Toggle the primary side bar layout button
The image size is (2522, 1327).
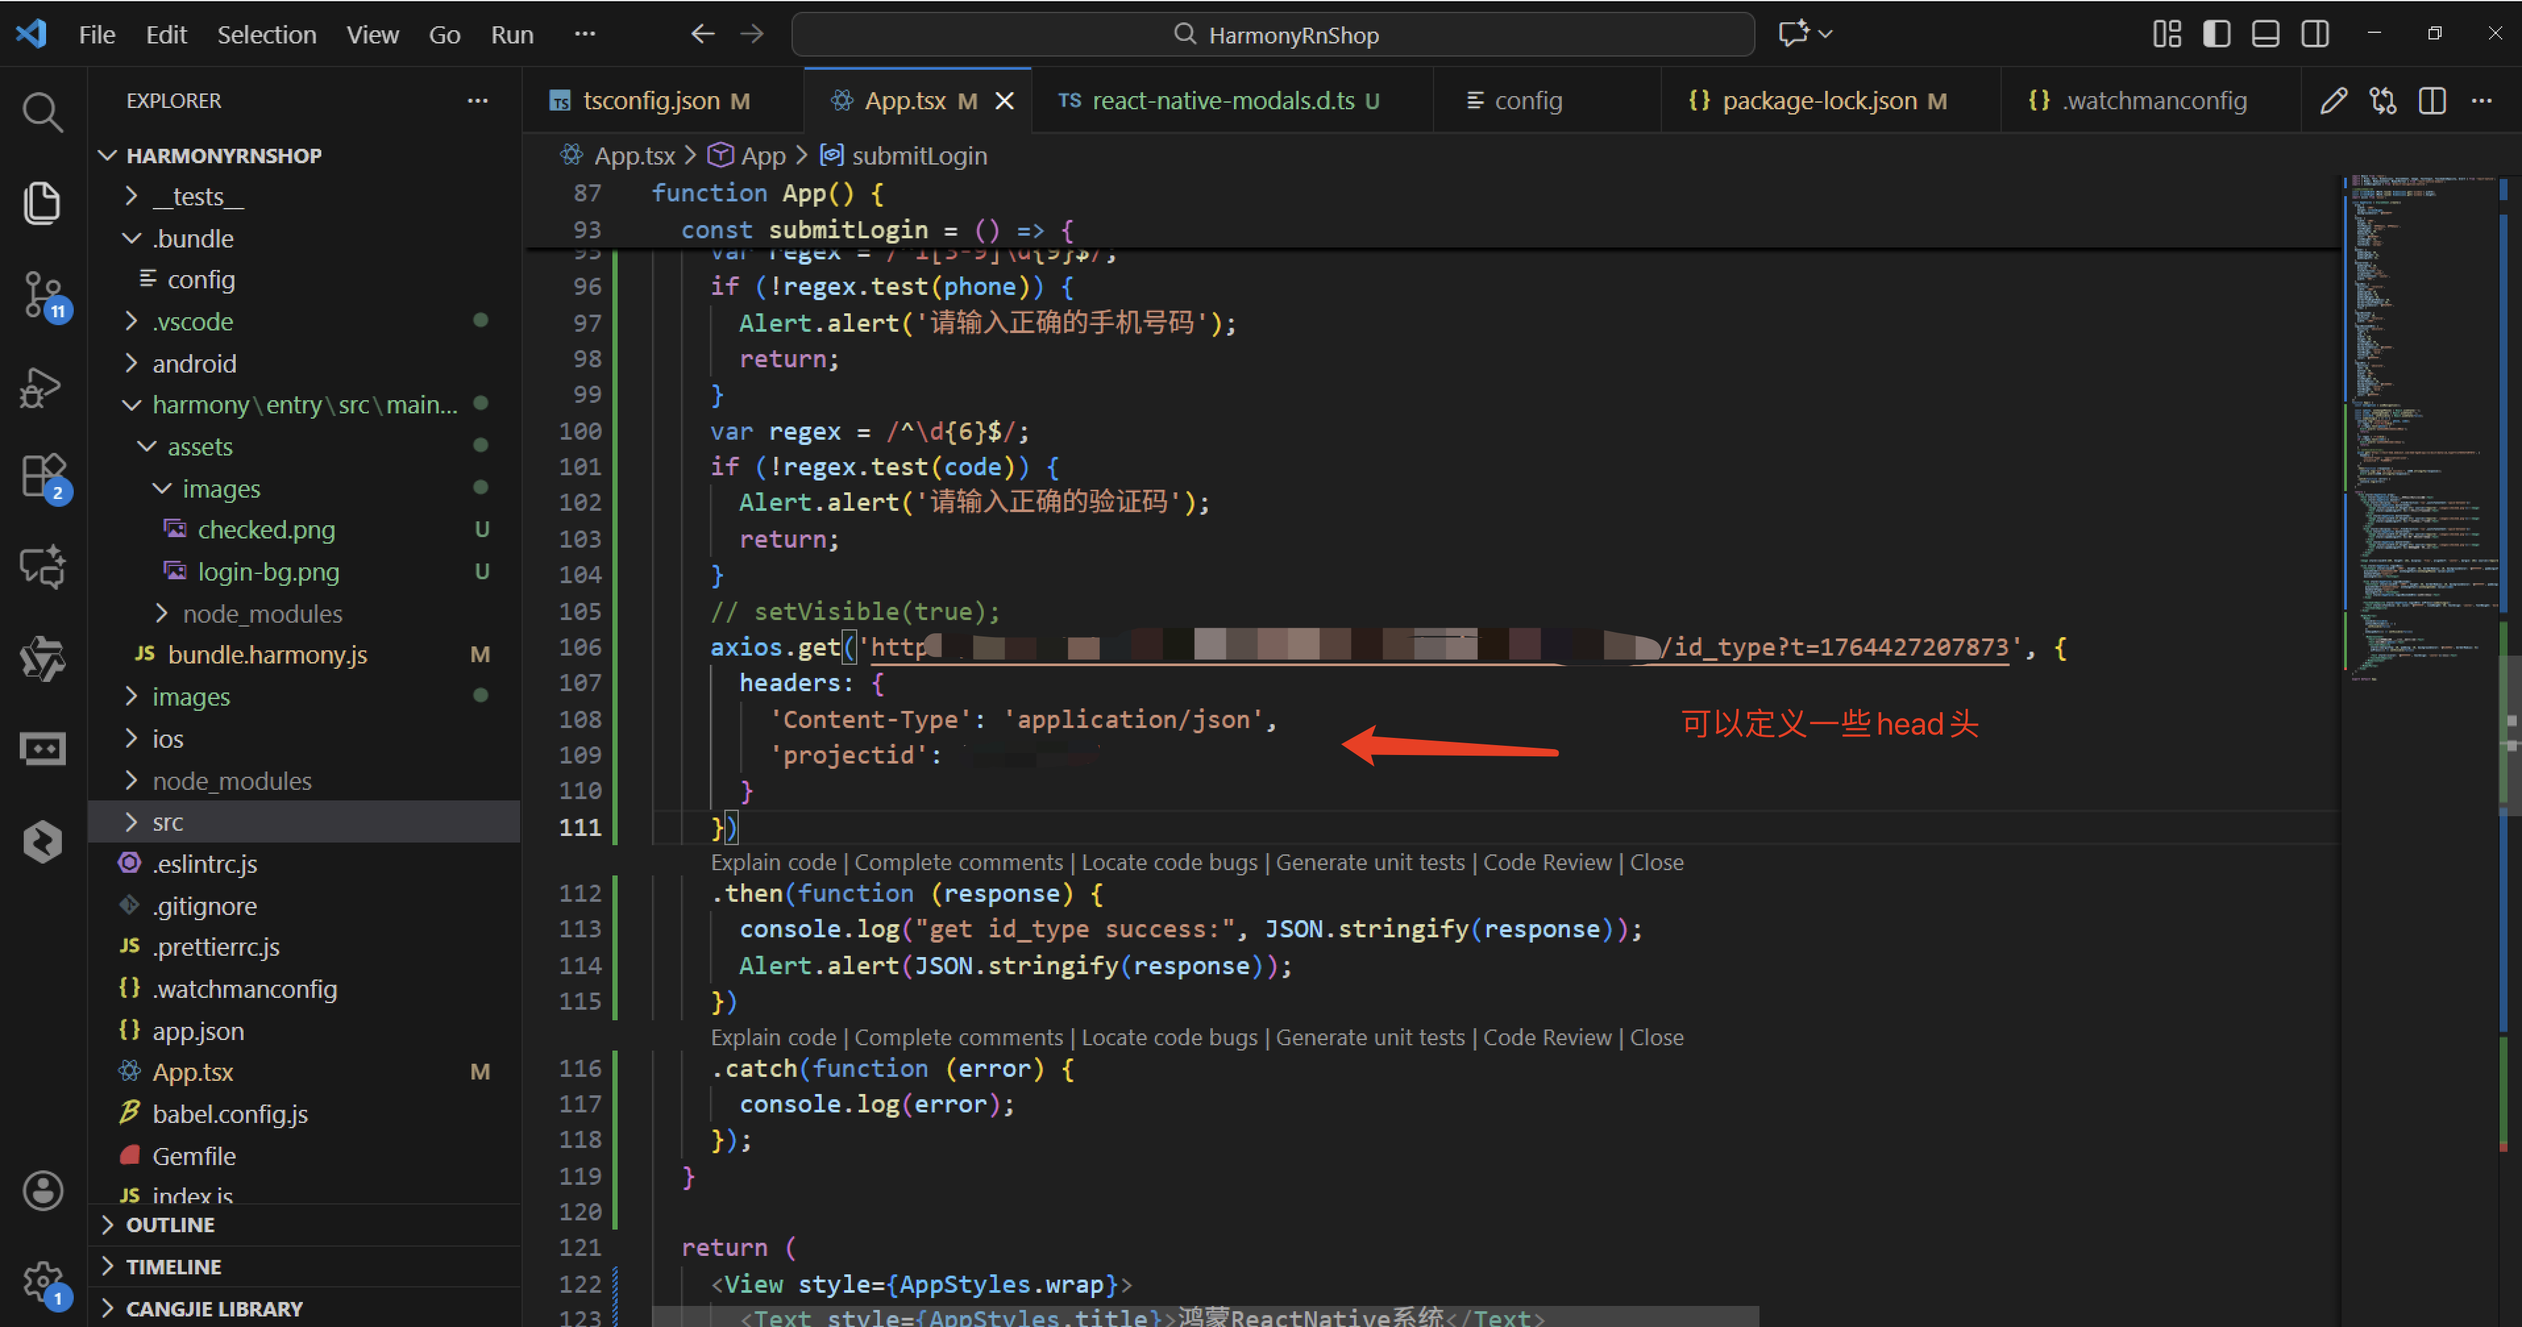[x=2216, y=34]
